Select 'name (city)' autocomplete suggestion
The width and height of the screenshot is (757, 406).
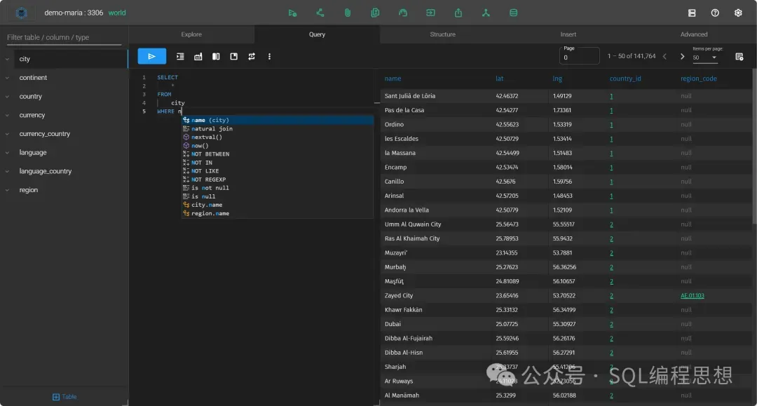pos(278,120)
